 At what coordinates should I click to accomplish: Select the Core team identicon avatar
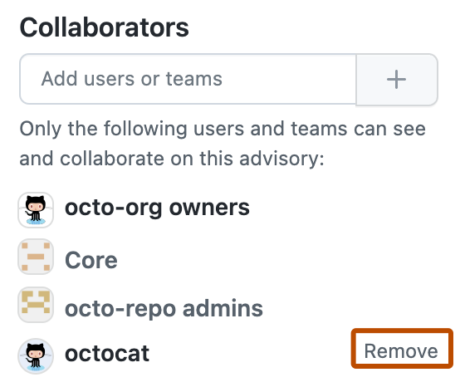(36, 257)
